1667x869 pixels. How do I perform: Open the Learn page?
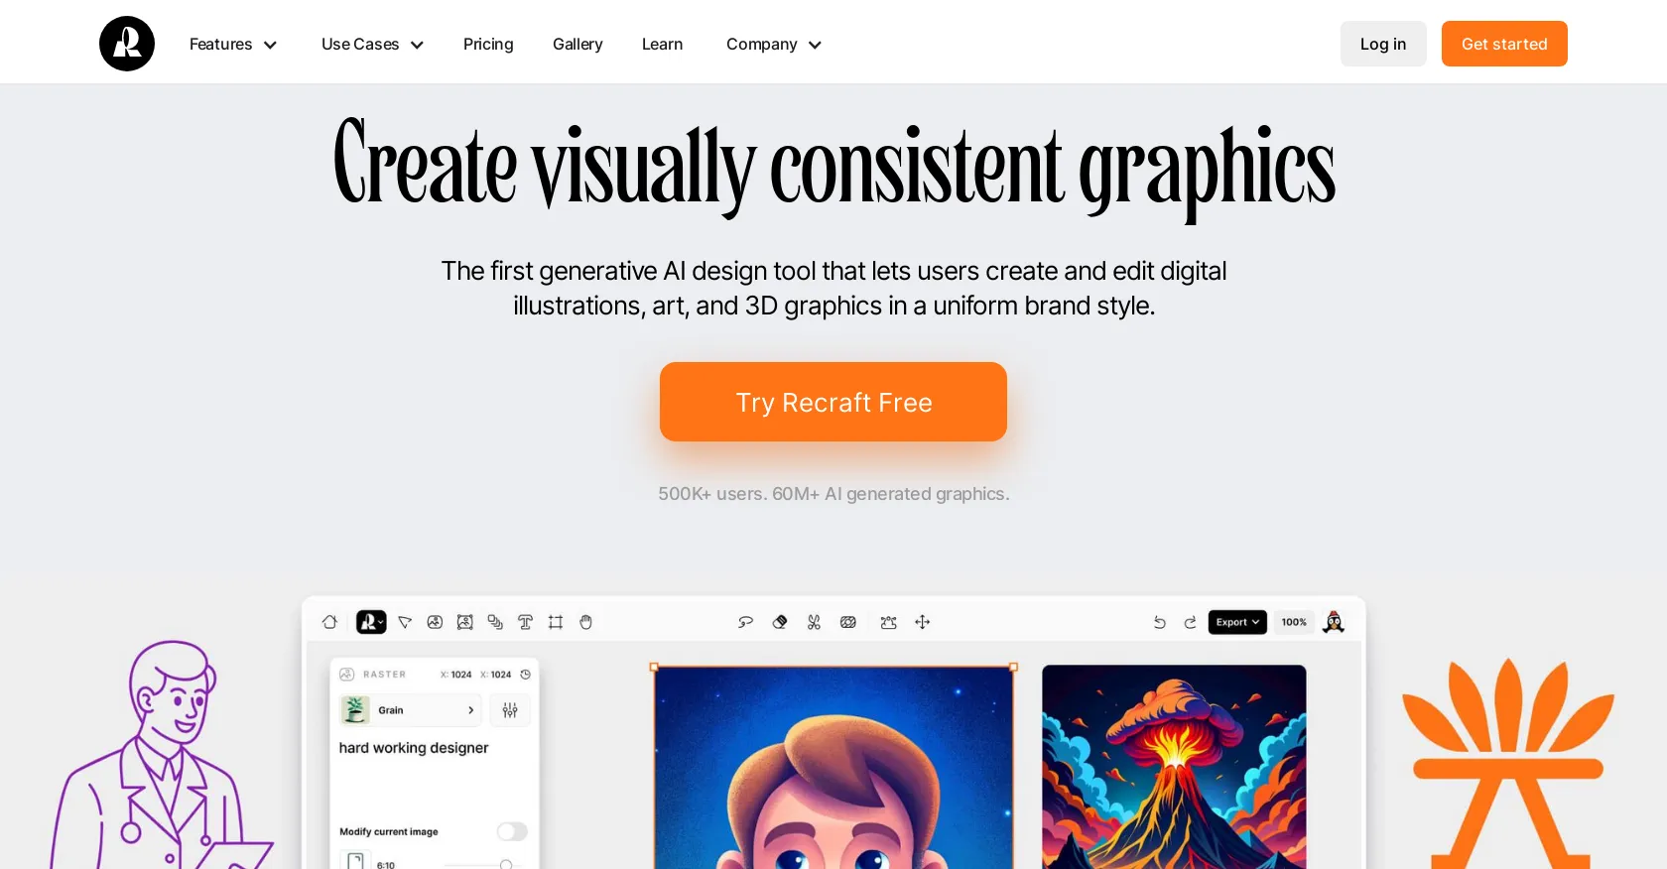pos(662,45)
